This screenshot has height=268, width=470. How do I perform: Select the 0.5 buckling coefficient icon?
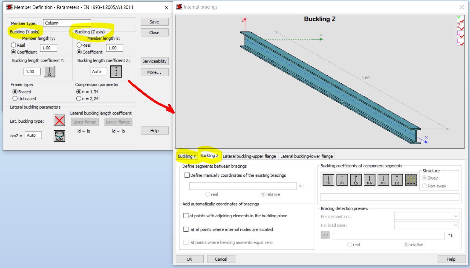tap(369, 180)
